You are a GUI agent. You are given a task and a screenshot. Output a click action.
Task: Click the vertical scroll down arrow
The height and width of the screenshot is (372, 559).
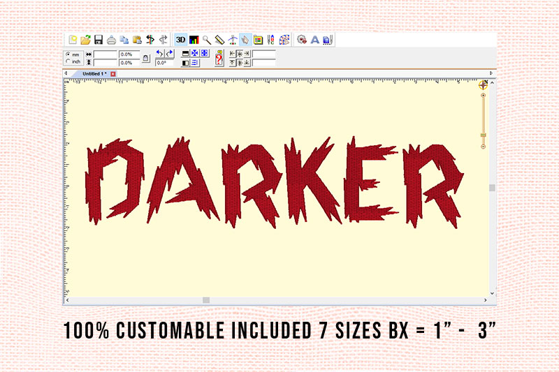(492, 293)
